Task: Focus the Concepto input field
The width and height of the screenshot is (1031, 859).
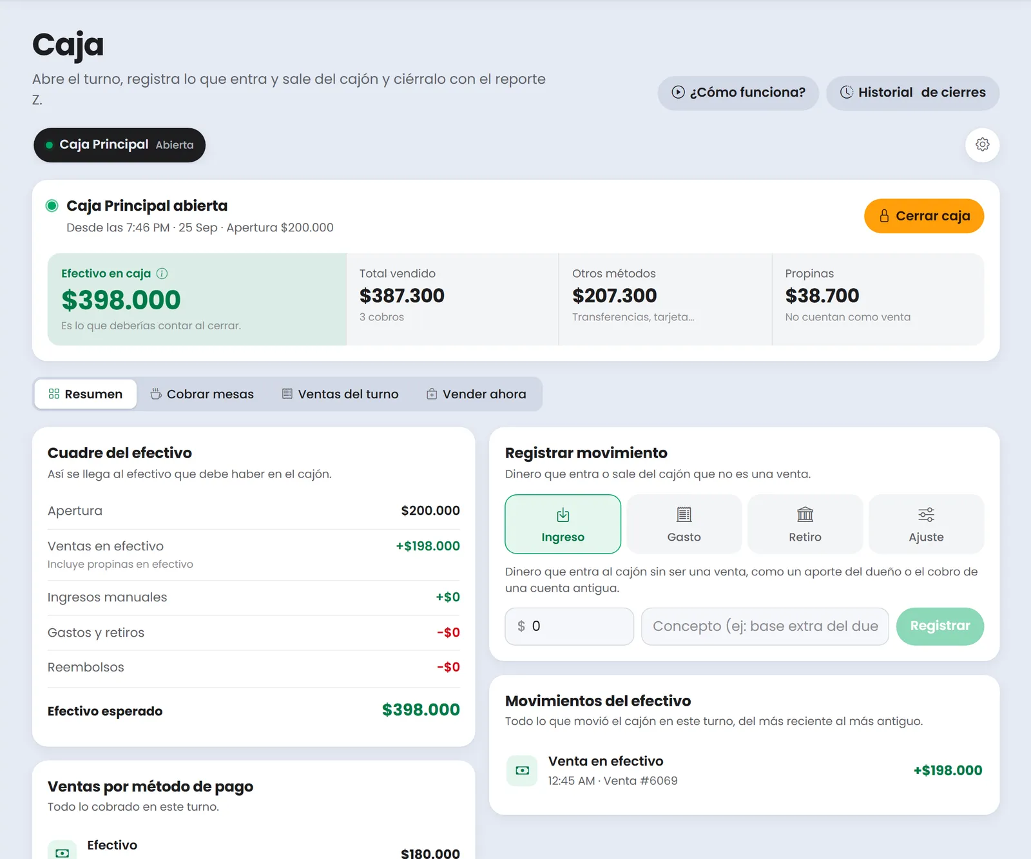Action: coord(765,626)
